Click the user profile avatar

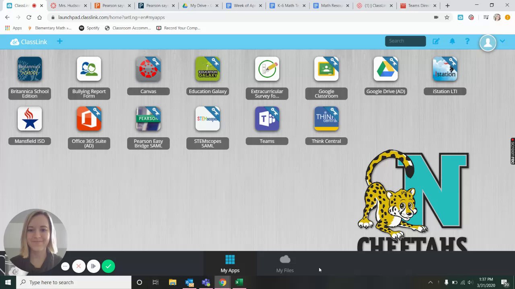pyautogui.click(x=488, y=43)
